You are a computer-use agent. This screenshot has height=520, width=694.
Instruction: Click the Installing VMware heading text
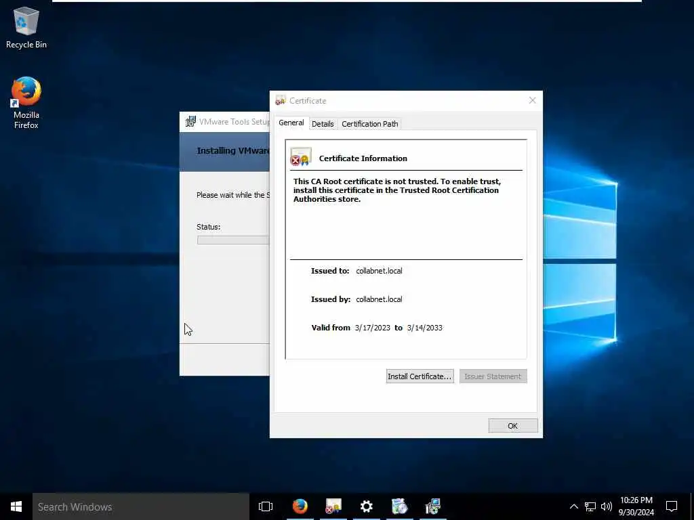[233, 151]
